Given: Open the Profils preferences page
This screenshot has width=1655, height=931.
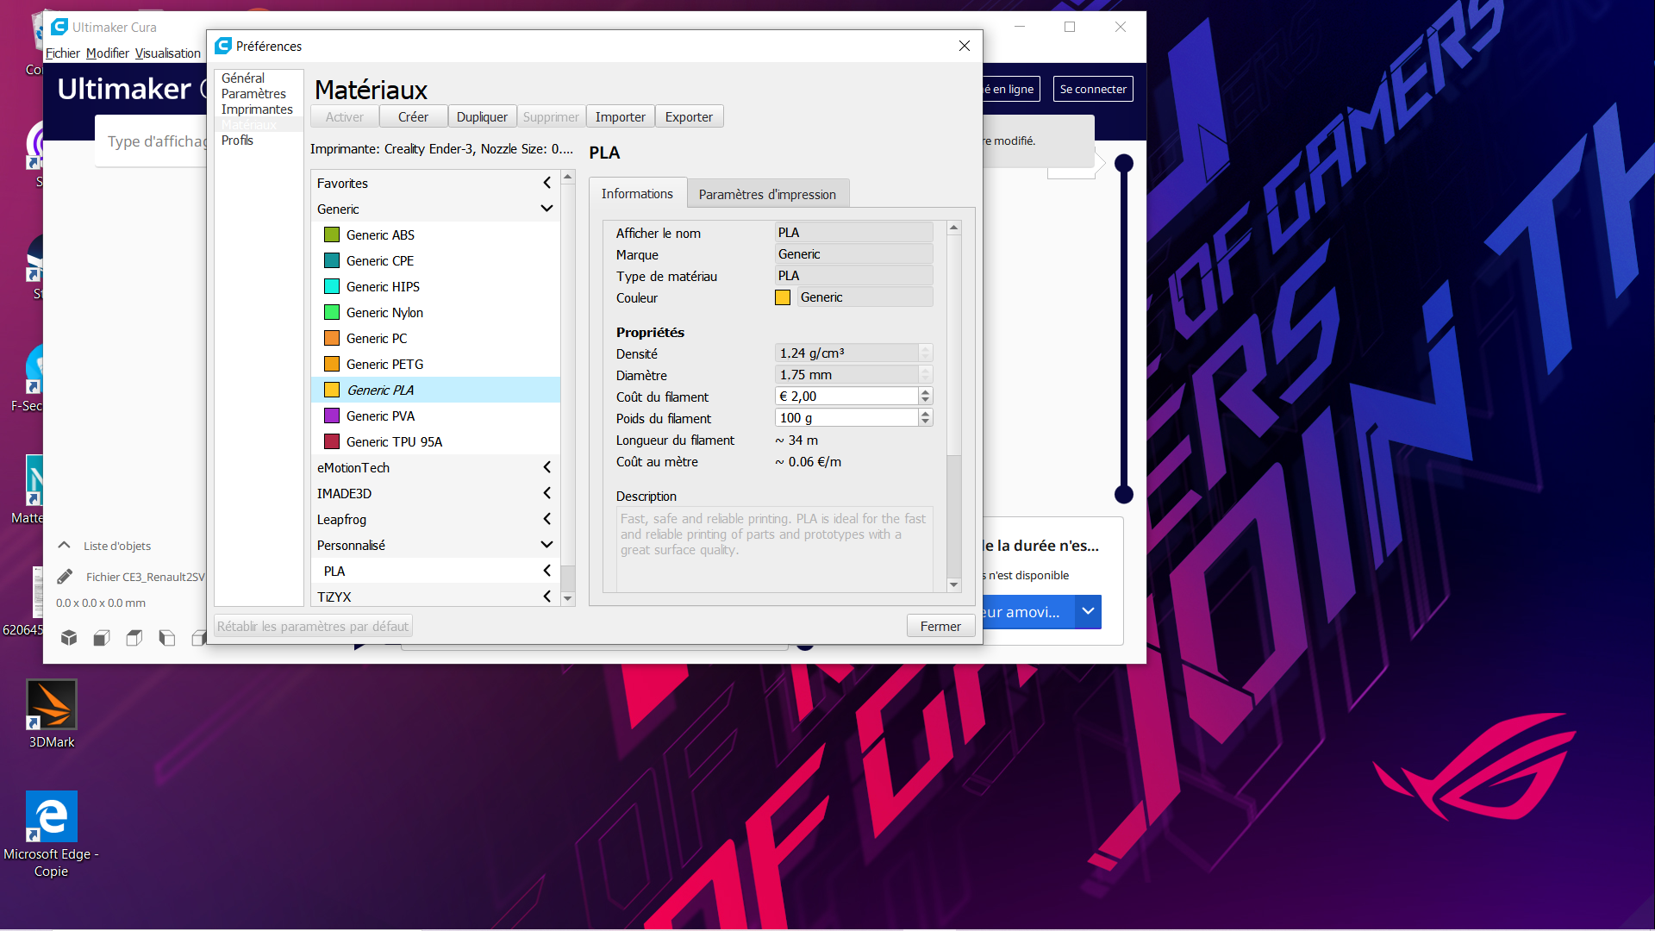Looking at the screenshot, I should pos(237,141).
